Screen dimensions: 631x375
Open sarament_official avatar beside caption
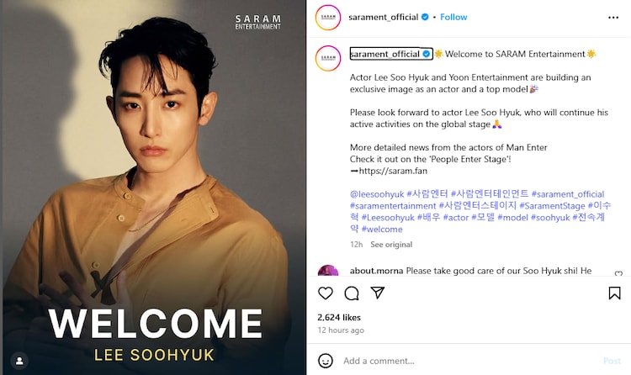[328, 58]
